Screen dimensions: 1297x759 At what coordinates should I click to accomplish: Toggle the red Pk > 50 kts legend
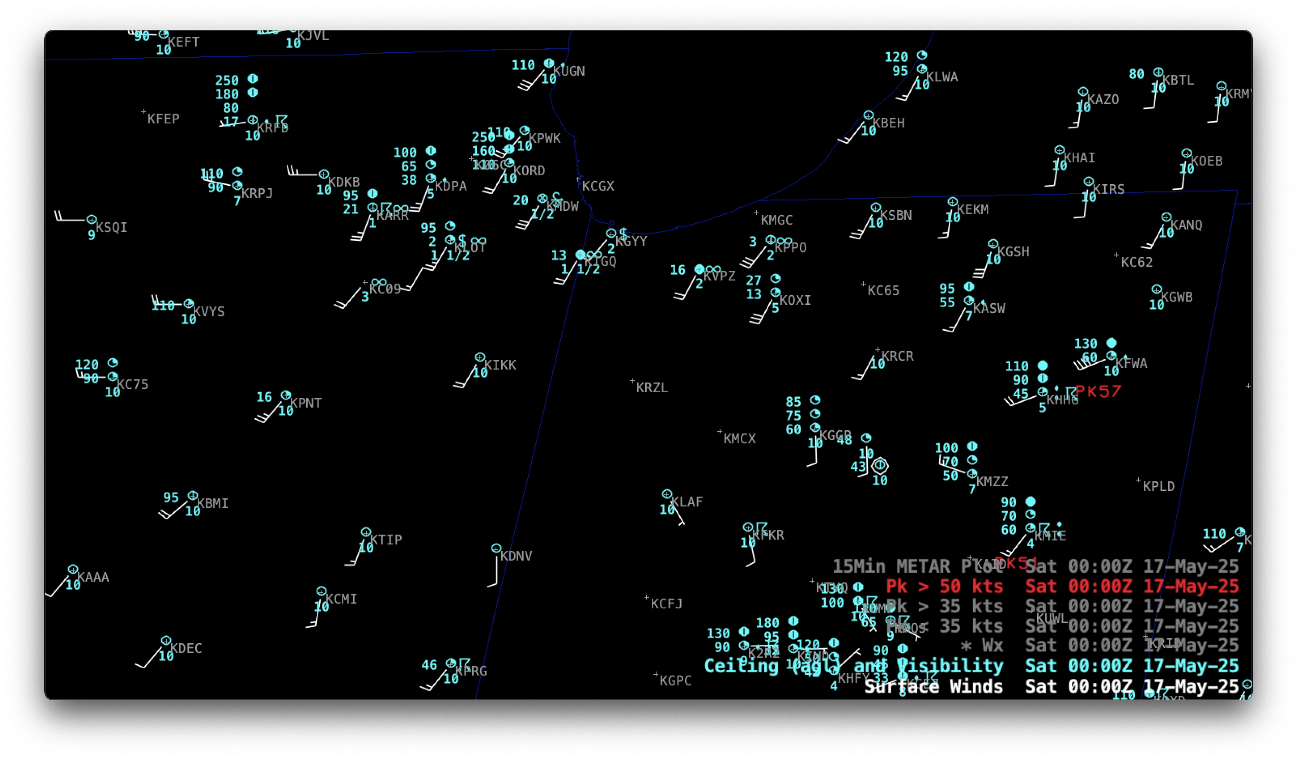[1062, 586]
